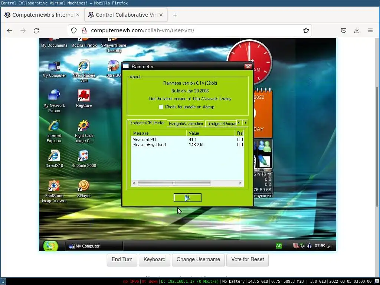Enable Check for update on startup

(x=161, y=107)
